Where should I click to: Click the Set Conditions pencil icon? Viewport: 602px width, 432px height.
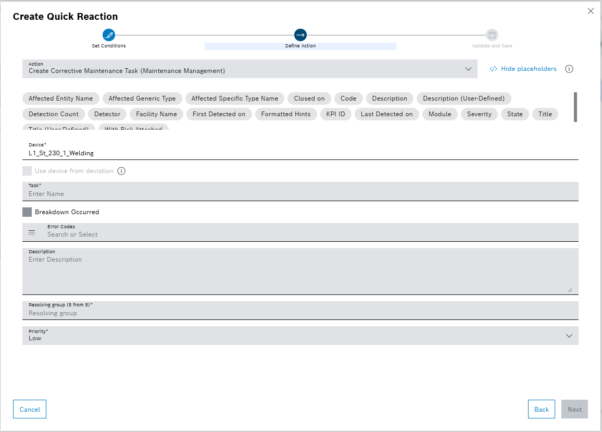pos(109,35)
